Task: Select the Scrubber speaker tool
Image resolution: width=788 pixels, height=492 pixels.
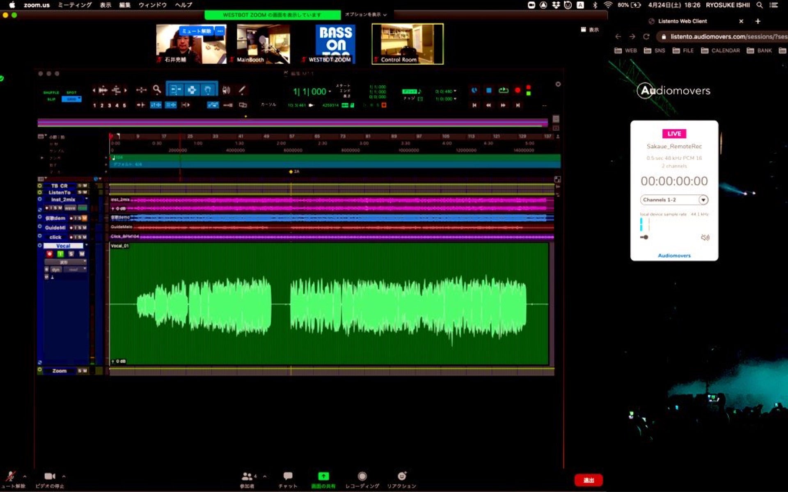Action: (226, 90)
